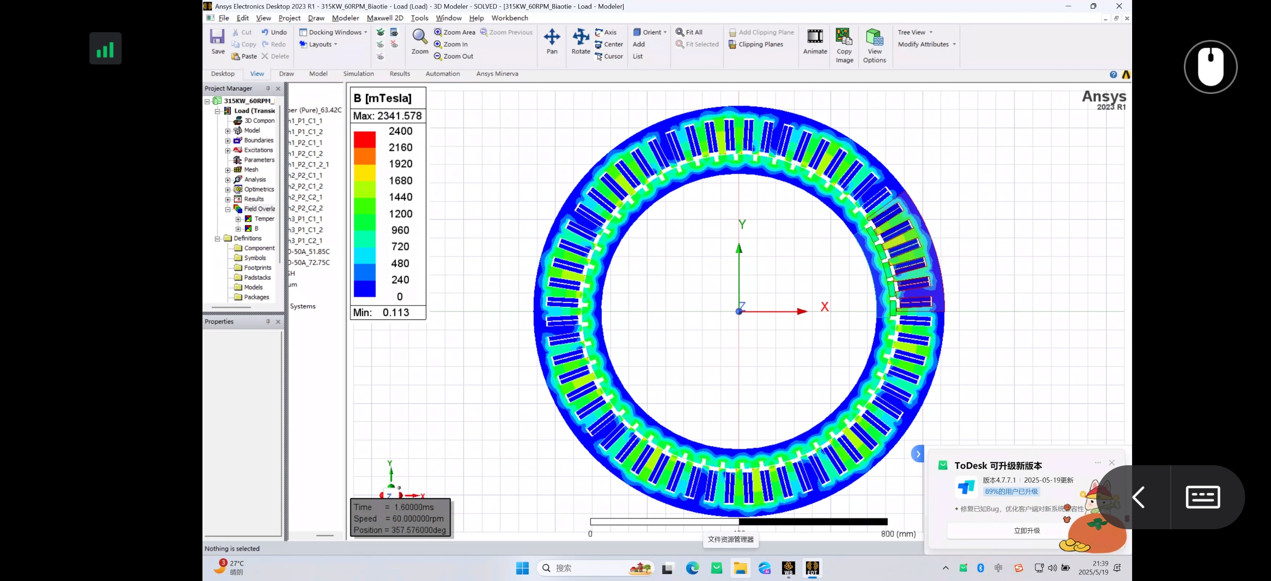1271x581 pixels.
Task: Open File Explorer from taskbar
Action: coord(740,568)
